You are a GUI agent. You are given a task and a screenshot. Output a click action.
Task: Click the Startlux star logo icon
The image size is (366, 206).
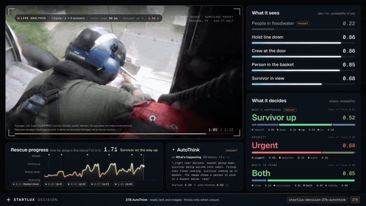tap(9, 200)
